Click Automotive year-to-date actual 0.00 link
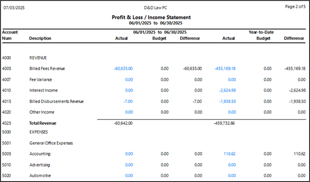310x182 pixels. pyautogui.click(x=232, y=175)
